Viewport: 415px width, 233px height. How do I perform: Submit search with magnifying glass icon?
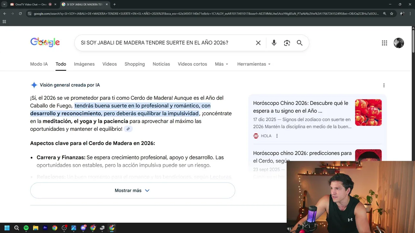pos(300,43)
